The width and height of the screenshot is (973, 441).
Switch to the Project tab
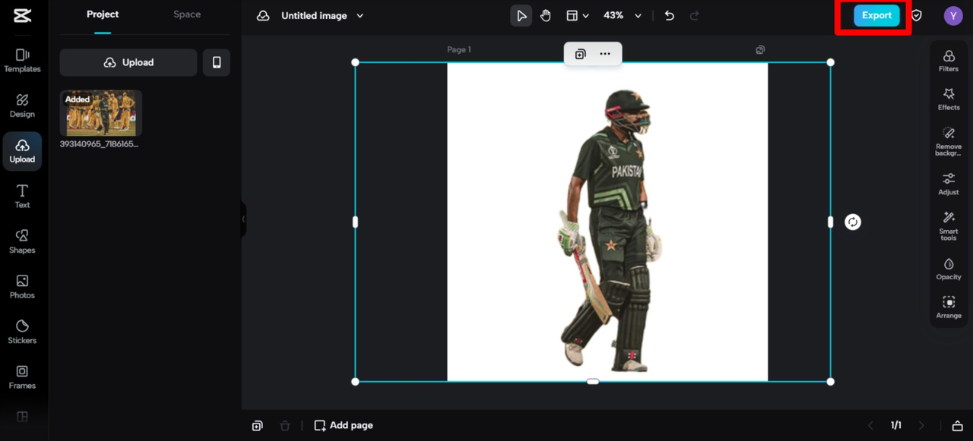[x=103, y=14]
